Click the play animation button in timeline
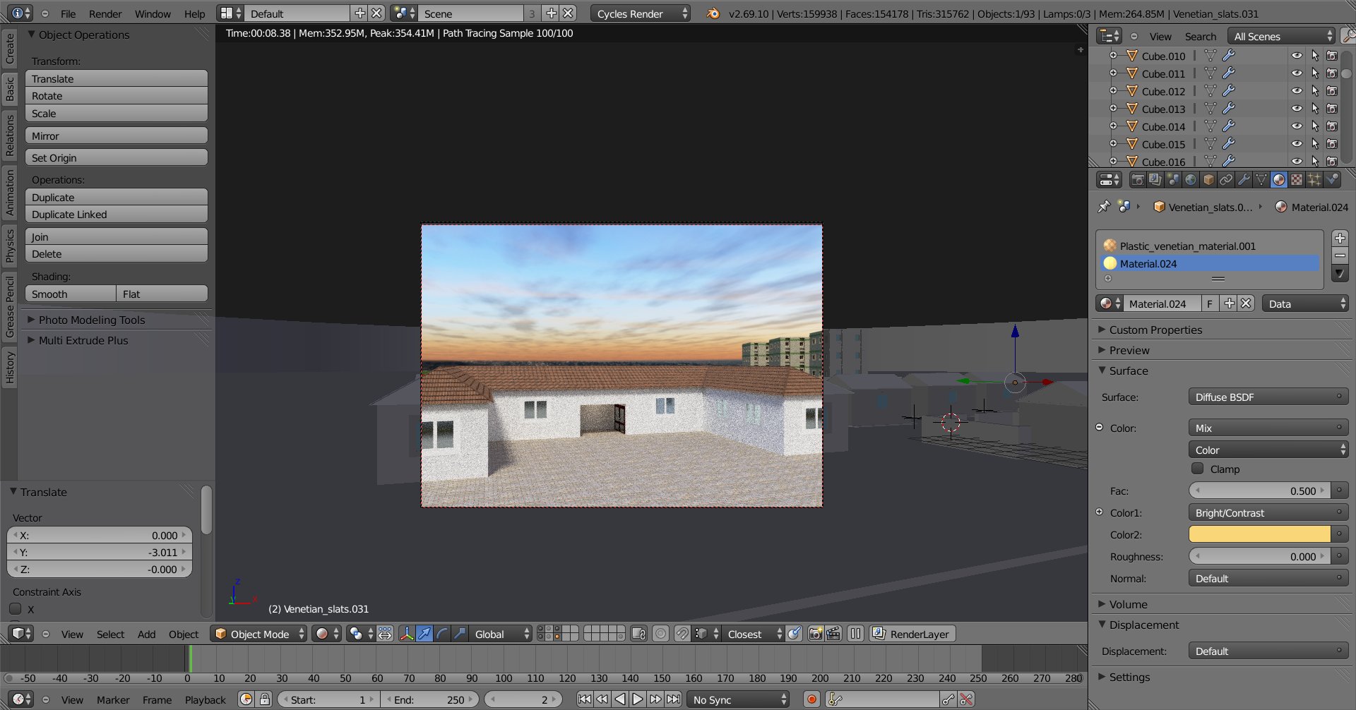 (638, 699)
